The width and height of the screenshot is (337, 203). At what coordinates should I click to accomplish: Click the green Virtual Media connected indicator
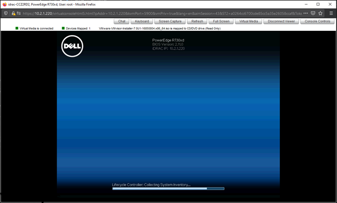coord(17,28)
